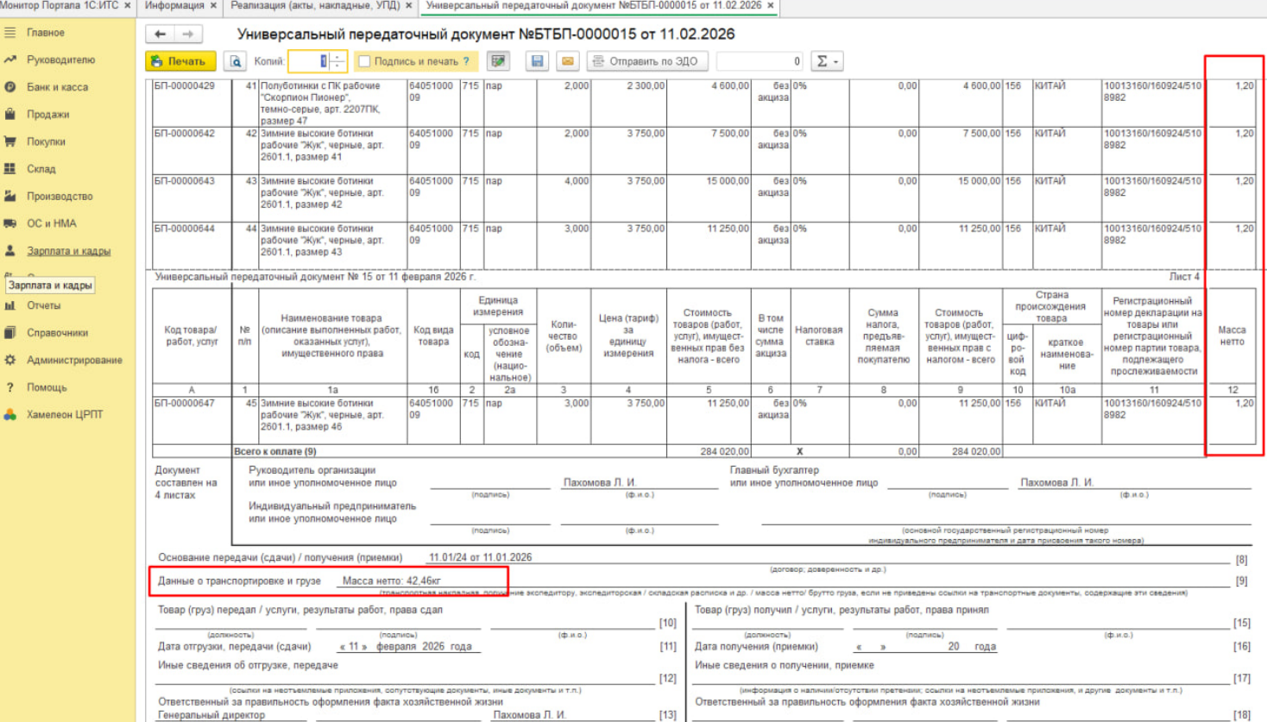Go back with the left arrow button
1267x722 pixels.
tap(161, 34)
